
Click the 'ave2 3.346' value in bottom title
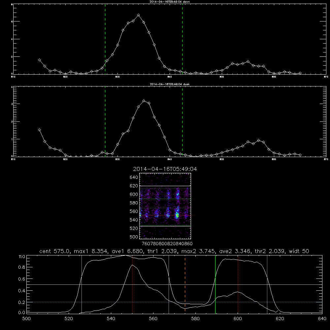pos(235,251)
